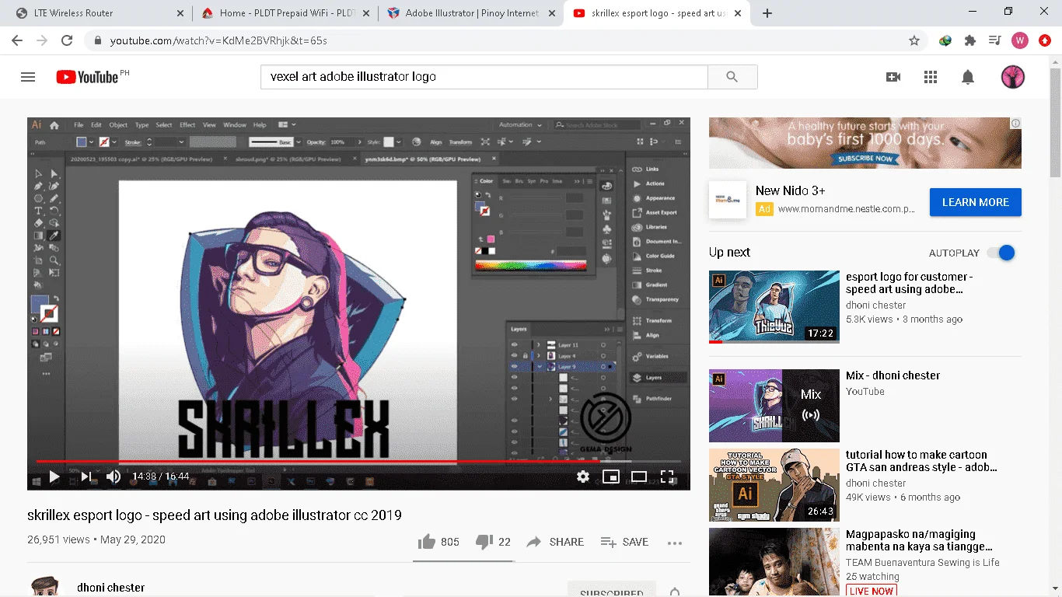Open the player settings gear
Screen dimensions: 1062x597
(x=583, y=477)
